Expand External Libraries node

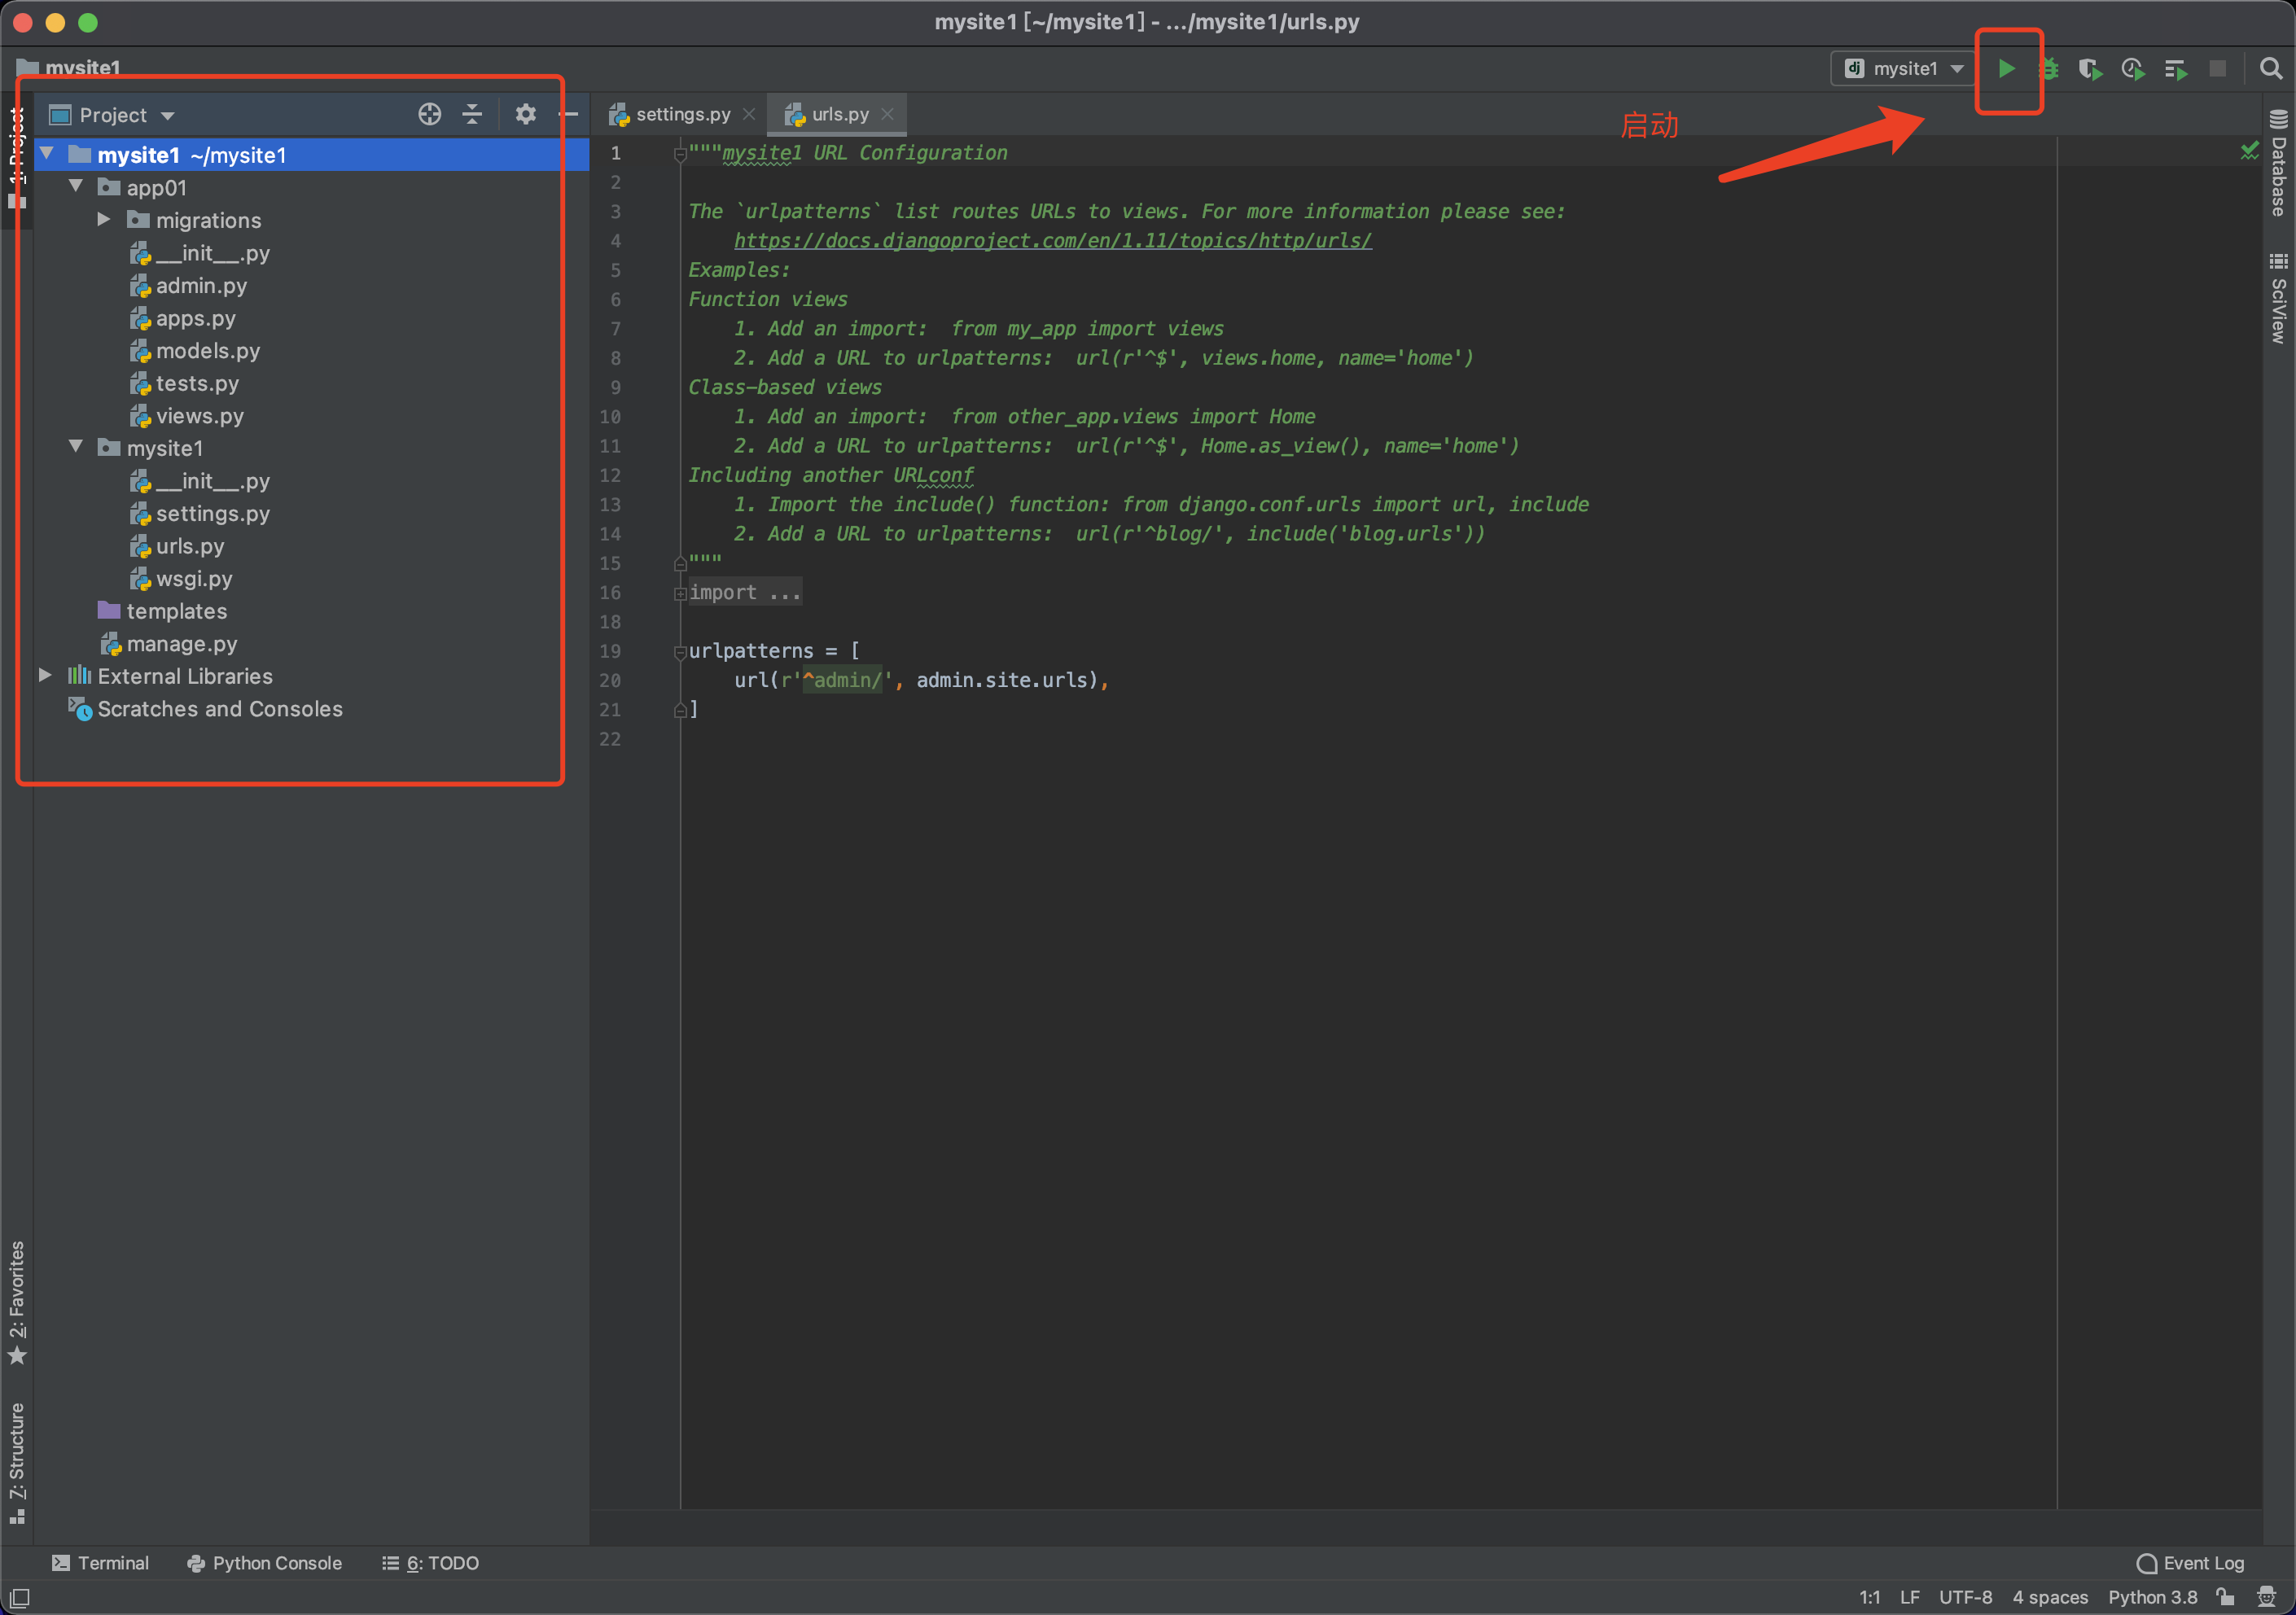[x=45, y=676]
